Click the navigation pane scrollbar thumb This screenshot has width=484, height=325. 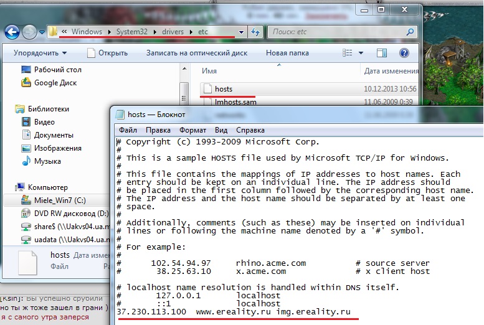tap(184, 93)
